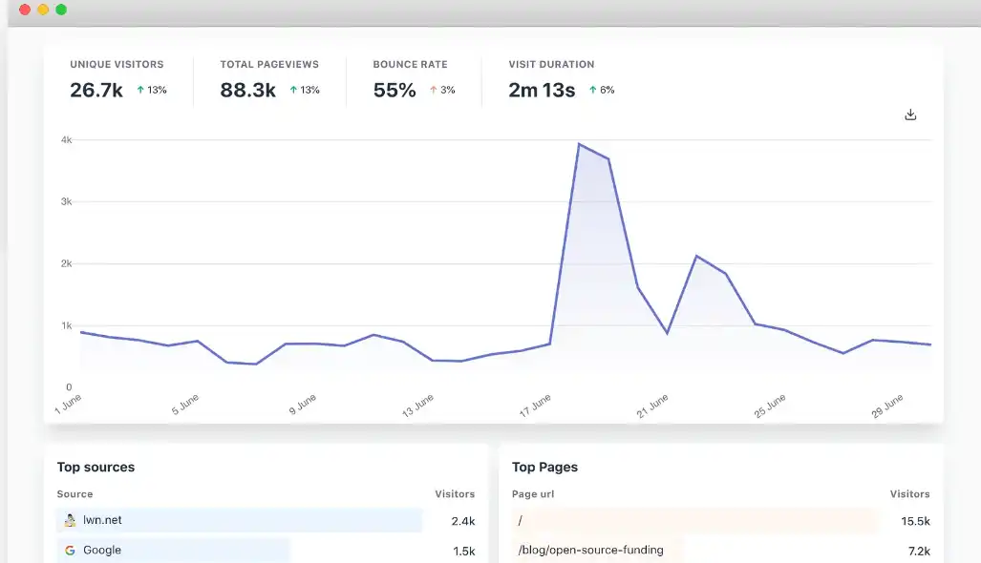Select the Unique Visitors metric
Viewport: 981px width, 563px height.
(118, 81)
